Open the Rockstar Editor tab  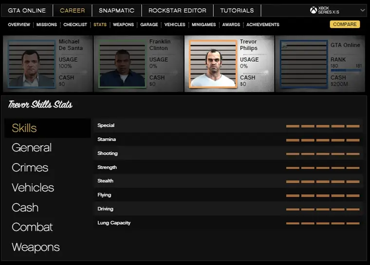[x=177, y=10]
